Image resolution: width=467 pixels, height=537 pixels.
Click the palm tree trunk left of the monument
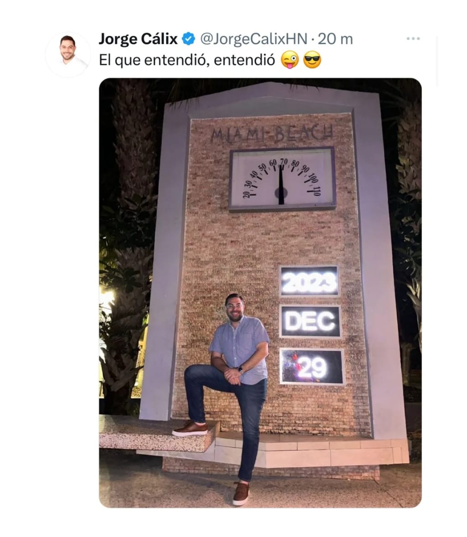(x=133, y=240)
